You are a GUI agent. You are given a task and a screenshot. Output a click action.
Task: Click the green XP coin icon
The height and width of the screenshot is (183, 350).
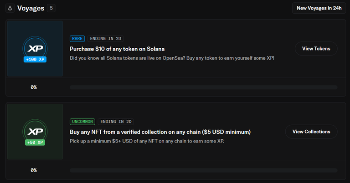pos(35,131)
